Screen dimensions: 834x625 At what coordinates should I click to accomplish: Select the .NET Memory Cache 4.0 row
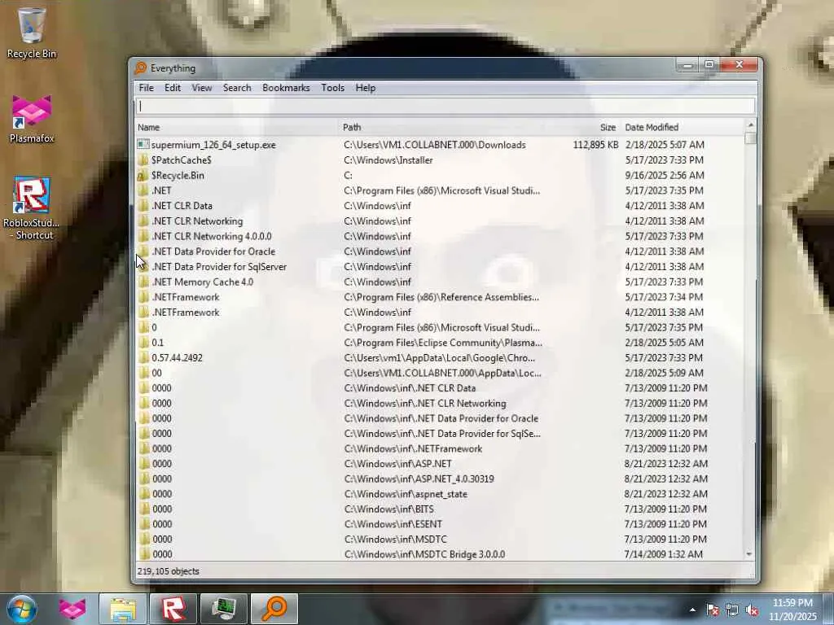[x=441, y=282]
